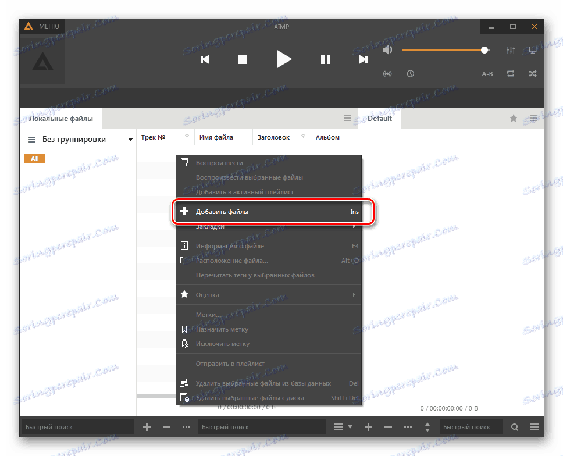Screen dimensions: 563x456
Task: Open visualization monitor icon
Action: [533, 50]
